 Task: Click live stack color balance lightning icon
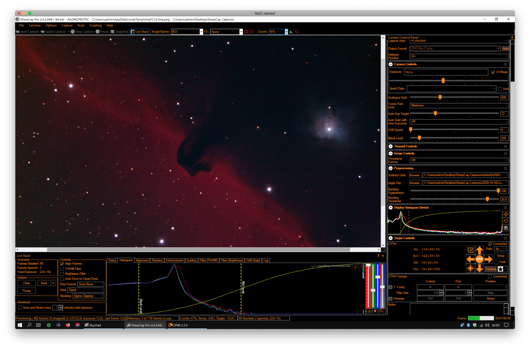[369, 311]
